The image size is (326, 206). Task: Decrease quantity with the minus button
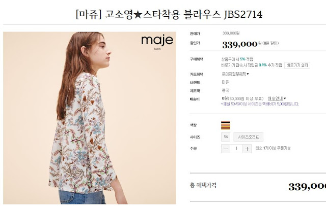point(226,149)
